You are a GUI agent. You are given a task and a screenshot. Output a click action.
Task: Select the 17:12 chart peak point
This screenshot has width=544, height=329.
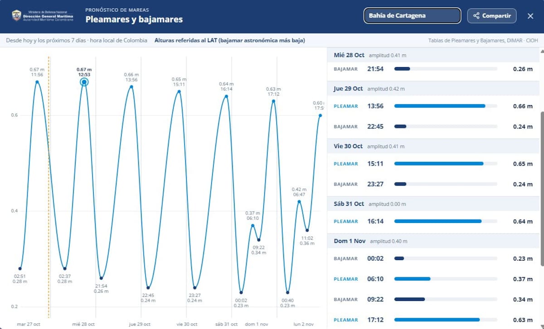pyautogui.click(x=273, y=101)
